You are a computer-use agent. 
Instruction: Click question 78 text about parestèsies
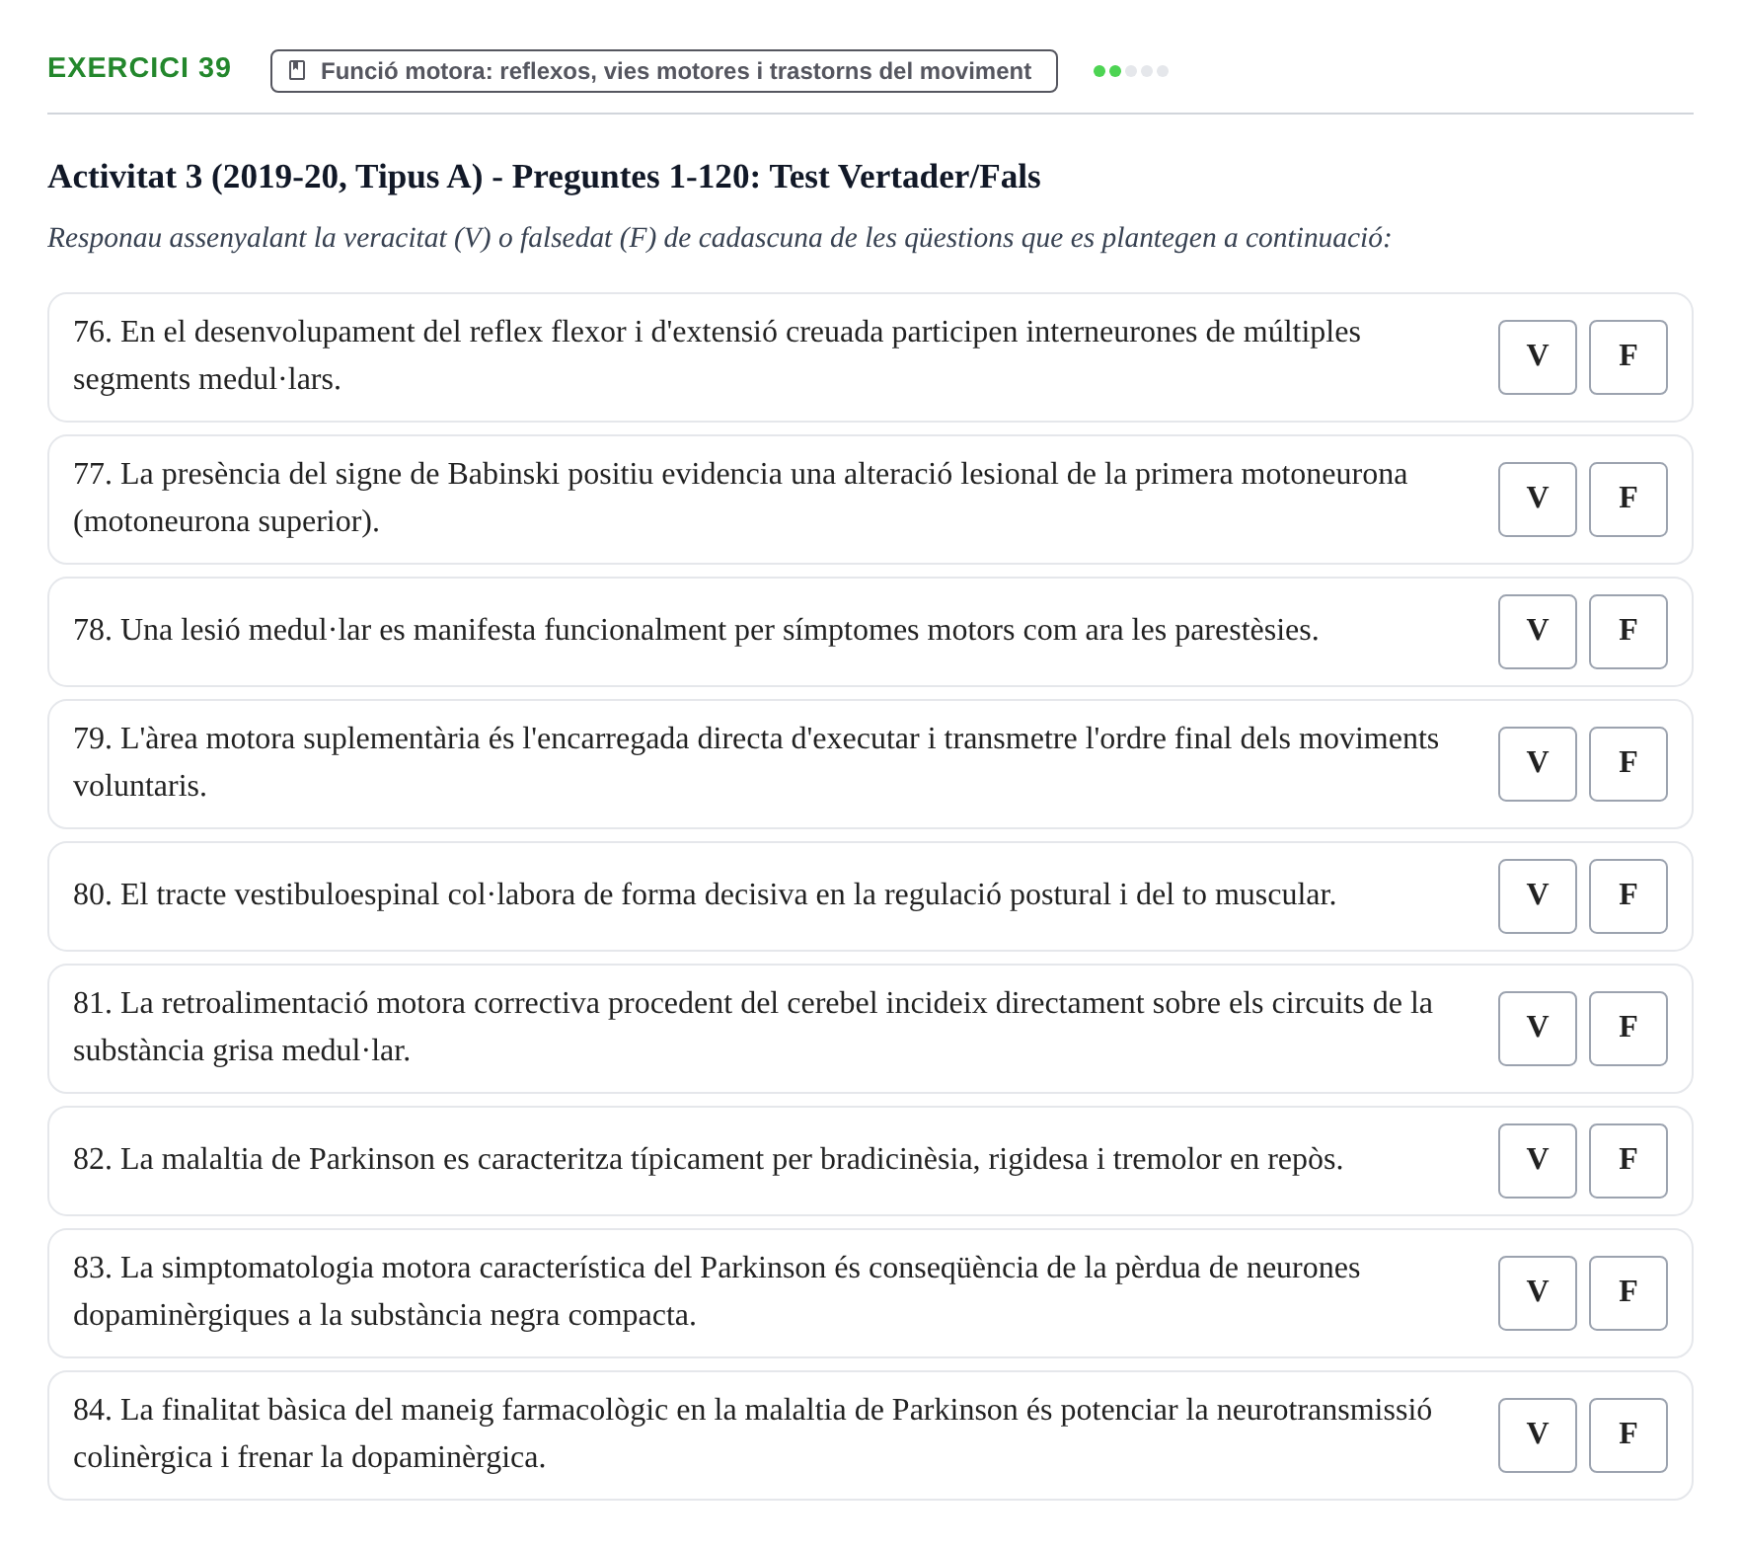696,630
